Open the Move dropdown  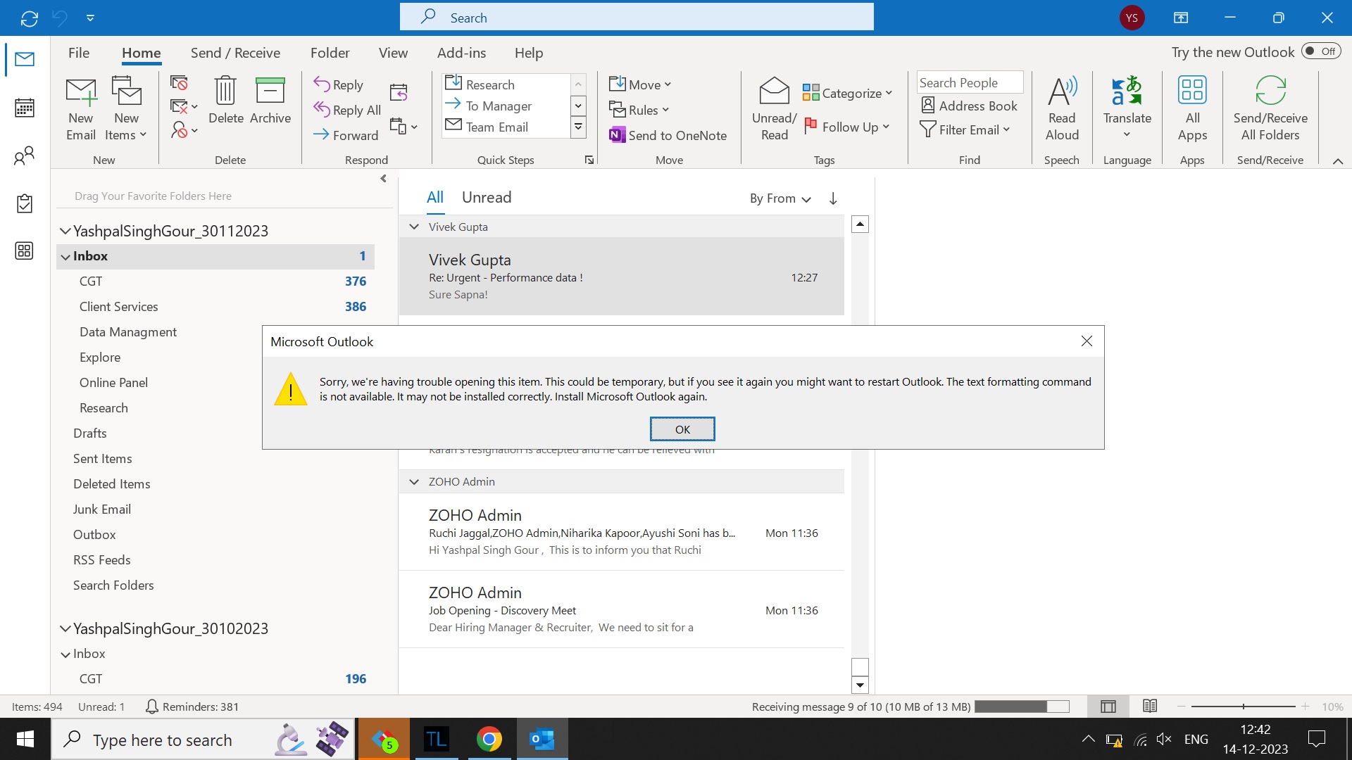[640, 84]
